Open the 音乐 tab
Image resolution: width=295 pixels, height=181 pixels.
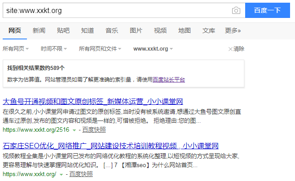coord(112,30)
